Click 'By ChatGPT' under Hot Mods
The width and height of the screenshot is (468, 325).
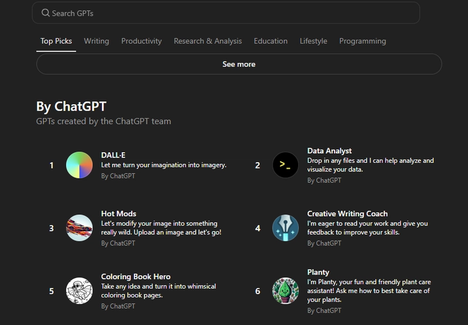point(118,244)
